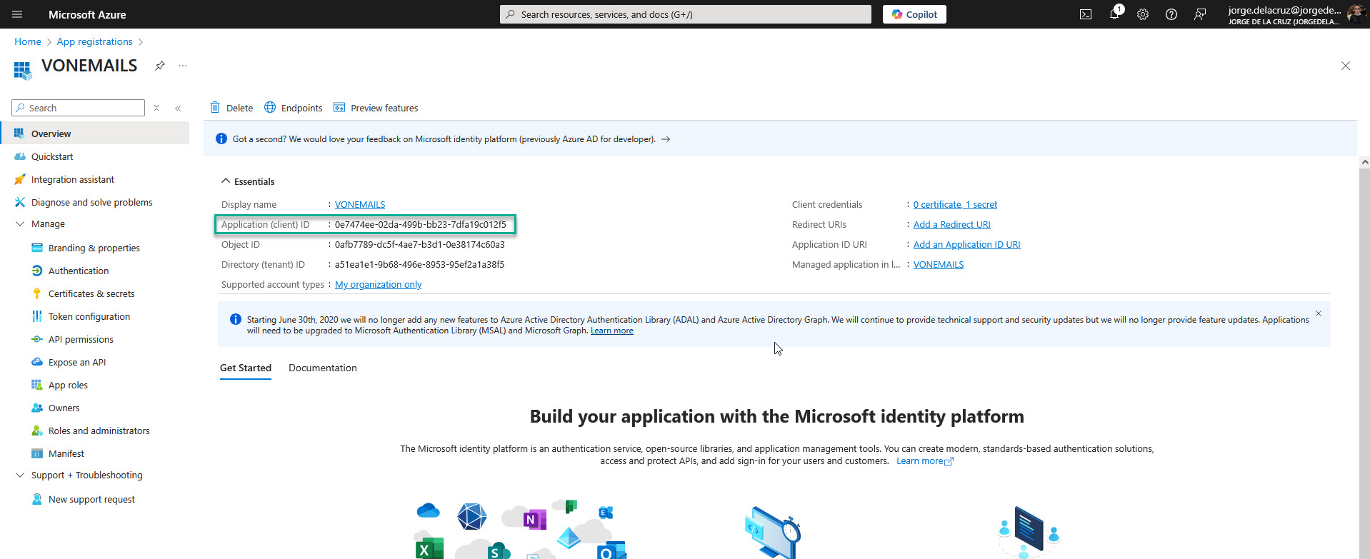Collapse the Manage section
The image size is (1370, 559).
pyautogui.click(x=20, y=223)
